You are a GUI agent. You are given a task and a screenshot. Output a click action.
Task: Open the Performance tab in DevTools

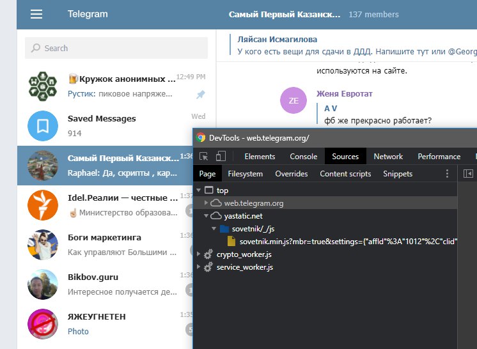click(439, 156)
